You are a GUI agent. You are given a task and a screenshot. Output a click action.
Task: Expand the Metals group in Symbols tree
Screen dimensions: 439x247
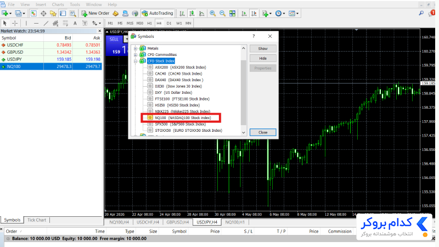(136, 48)
